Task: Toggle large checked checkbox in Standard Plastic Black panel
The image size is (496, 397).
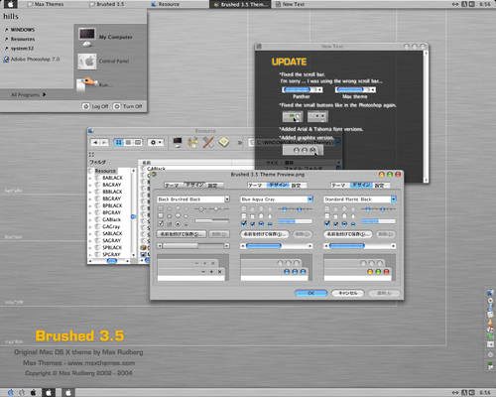Action: coord(327,223)
